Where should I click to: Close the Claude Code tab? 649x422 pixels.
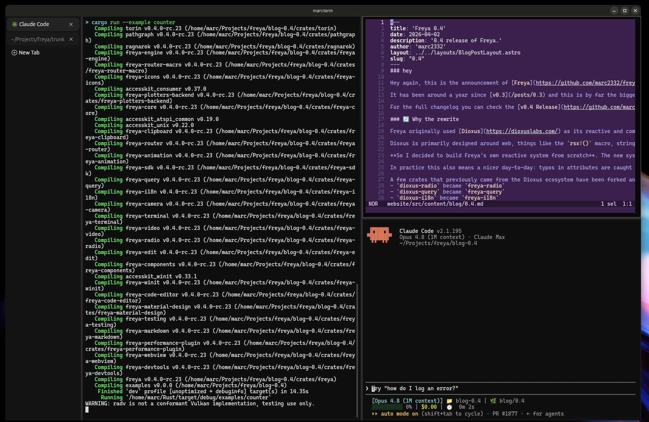tap(71, 24)
